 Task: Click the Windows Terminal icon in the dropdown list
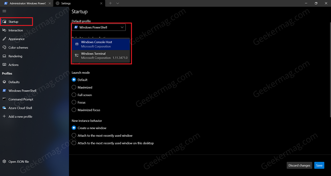pyautogui.click(x=77, y=55)
